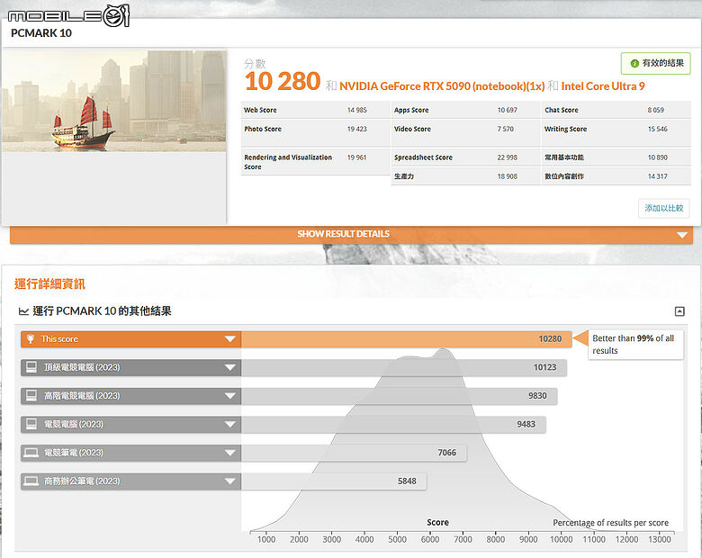702x558 pixels.
Task: Click the overall score 10 280
Action: click(x=283, y=82)
